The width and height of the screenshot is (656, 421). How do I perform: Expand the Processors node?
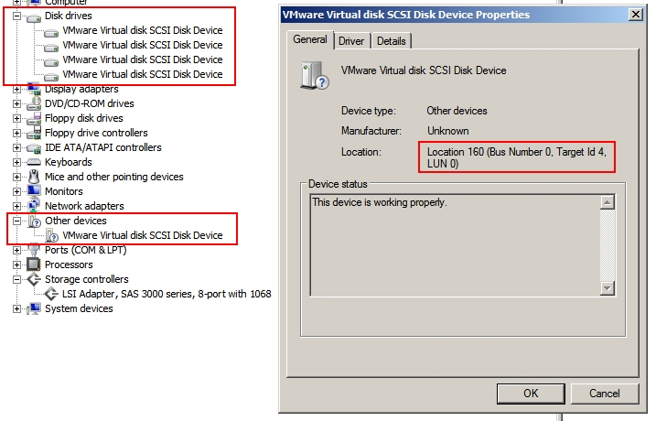pyautogui.click(x=16, y=264)
